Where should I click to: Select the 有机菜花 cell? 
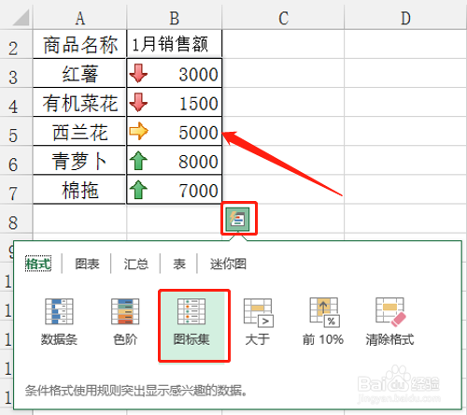click(79, 103)
